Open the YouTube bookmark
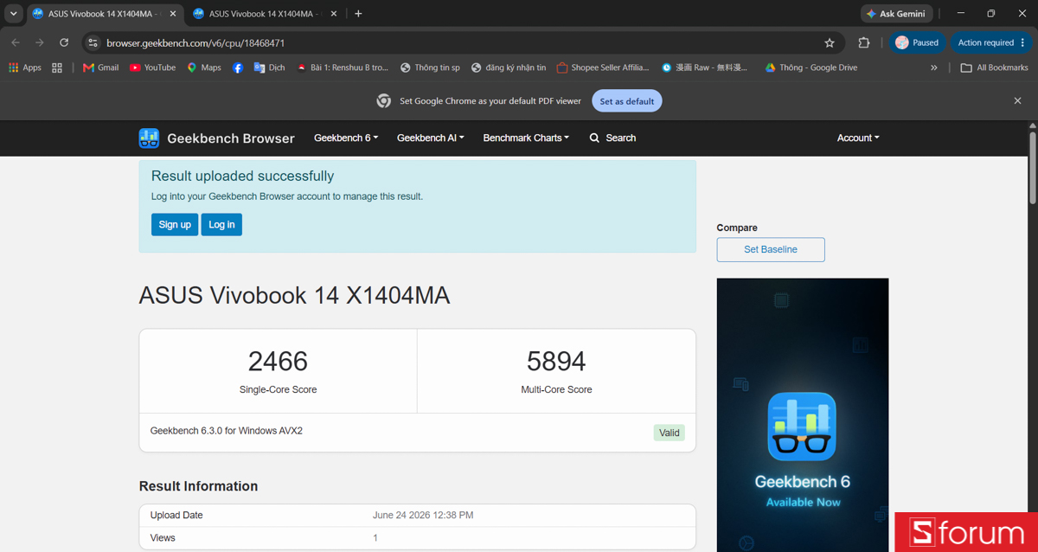Image resolution: width=1038 pixels, height=552 pixels. [152, 67]
